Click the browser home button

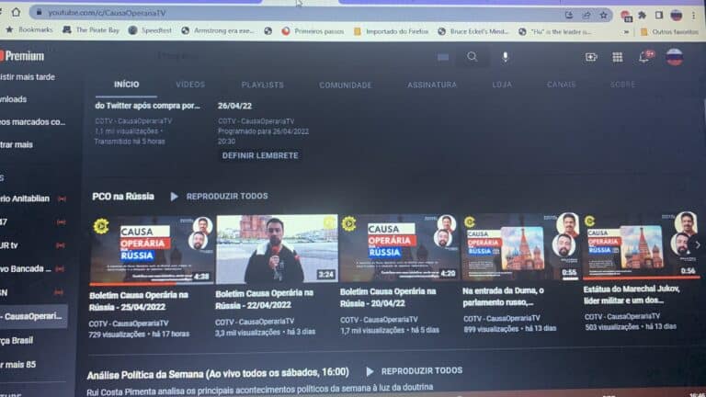(14, 13)
